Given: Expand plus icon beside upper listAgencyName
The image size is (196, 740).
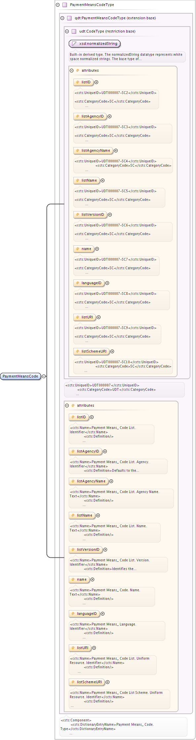Looking at the screenshot, I should (x=116, y=151).
